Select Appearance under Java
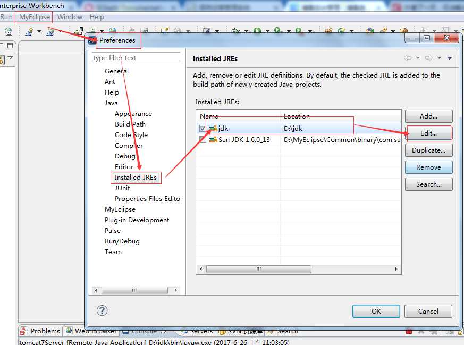464x345 pixels. pos(133,114)
